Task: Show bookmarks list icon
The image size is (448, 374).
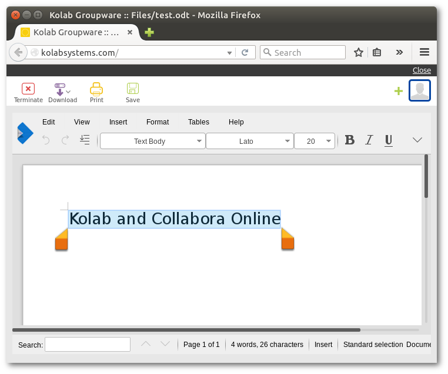Action: (x=377, y=52)
